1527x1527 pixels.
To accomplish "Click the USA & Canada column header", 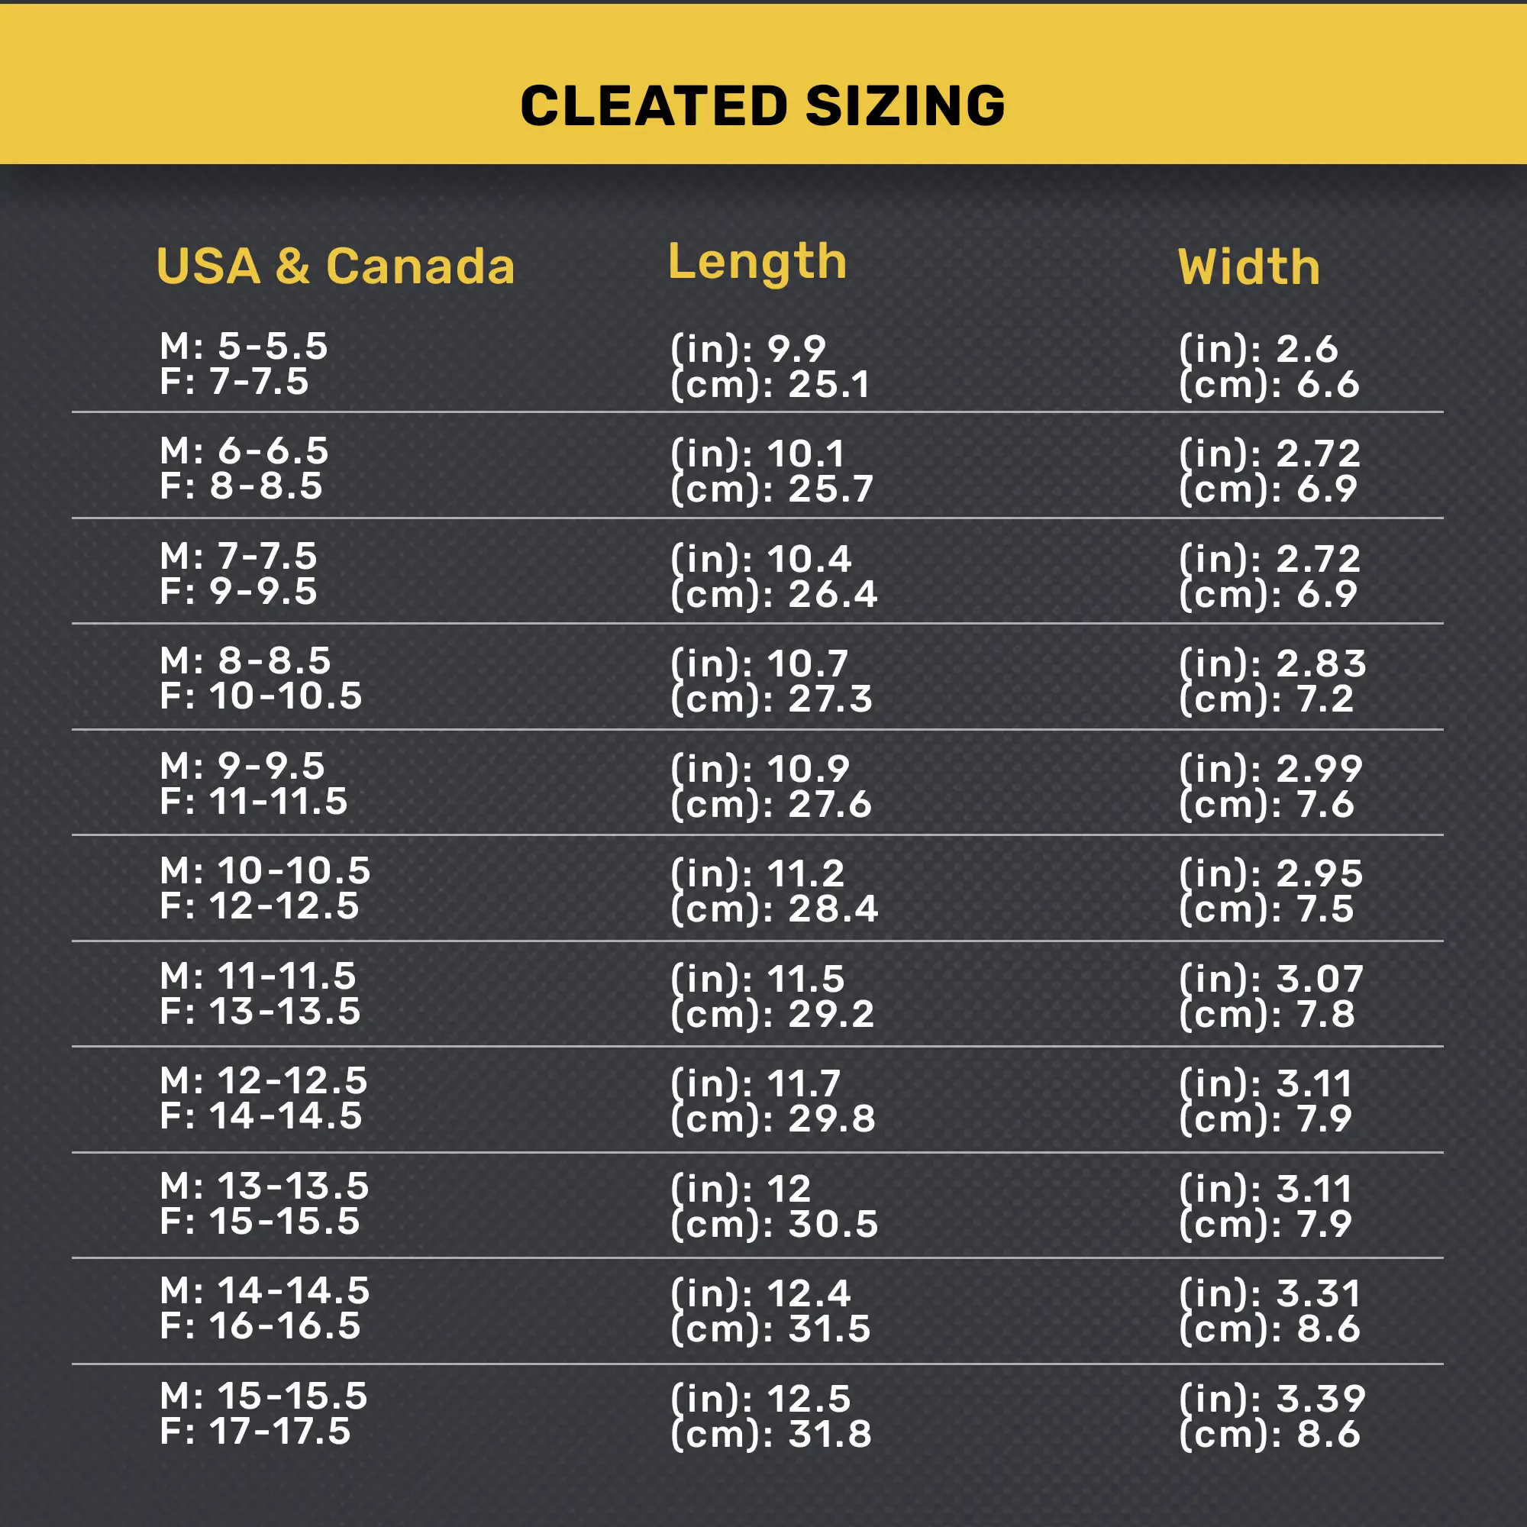I will click(335, 266).
